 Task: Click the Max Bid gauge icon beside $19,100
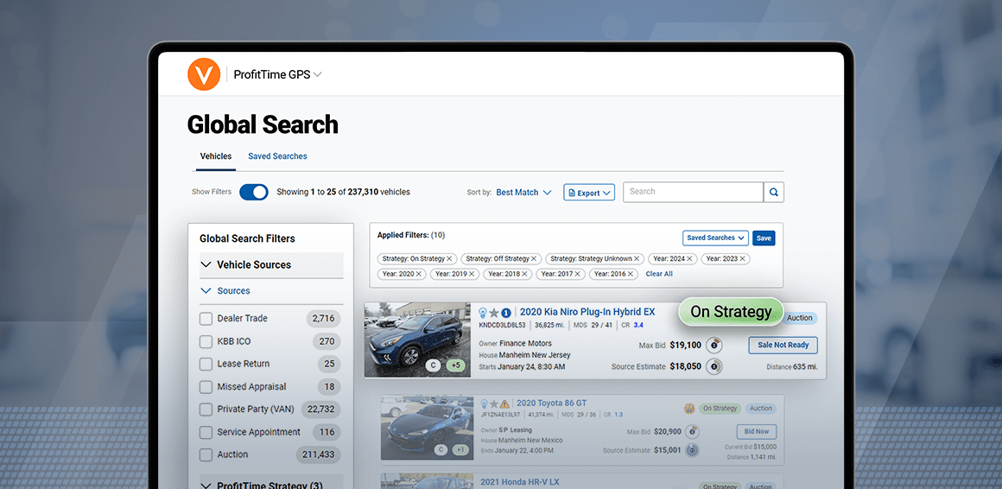[714, 345]
